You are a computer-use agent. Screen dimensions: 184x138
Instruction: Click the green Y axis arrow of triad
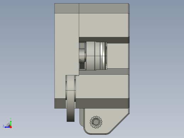point(11,123)
